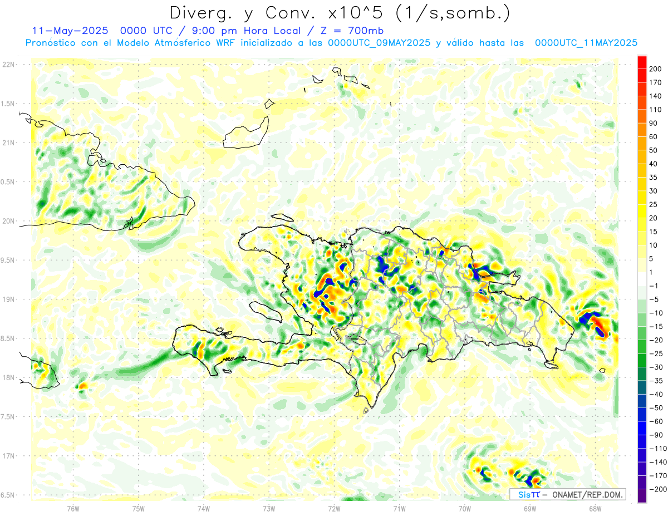
Task: Click the -25 colorbar label
Action: 656,353
